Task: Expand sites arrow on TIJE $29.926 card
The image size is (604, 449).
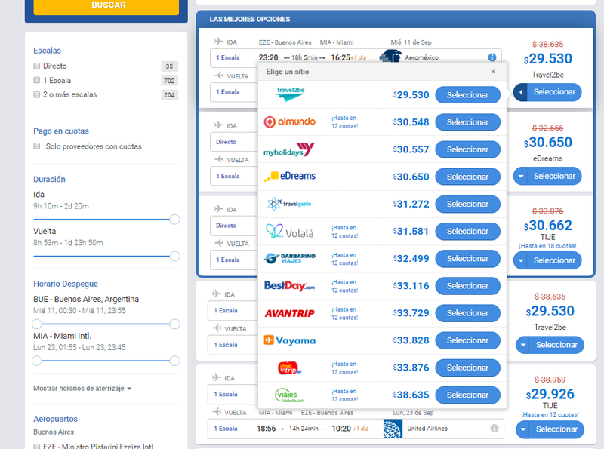Action: click(522, 429)
